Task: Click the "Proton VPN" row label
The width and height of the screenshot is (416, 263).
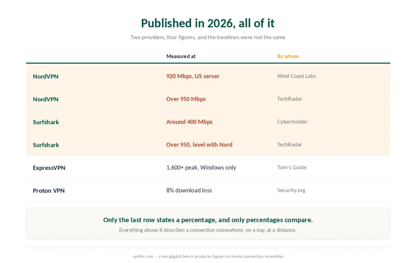Action: [x=49, y=190]
